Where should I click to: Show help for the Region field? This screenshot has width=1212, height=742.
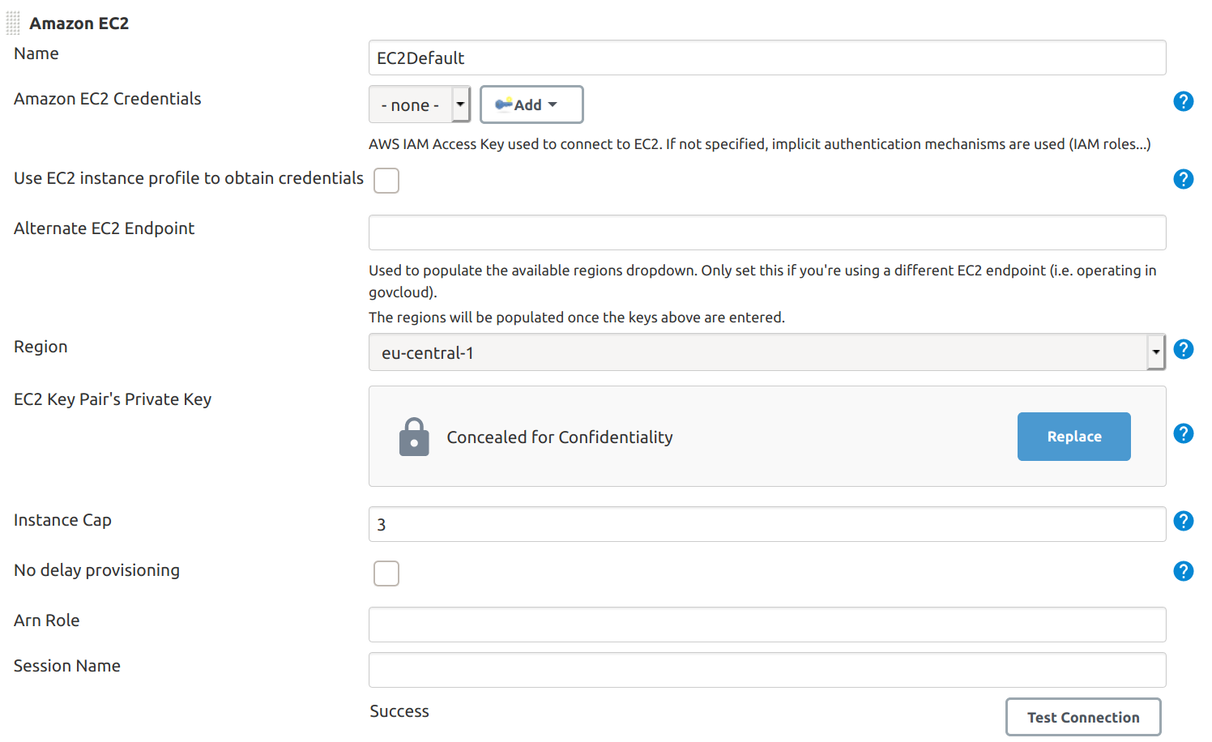point(1183,349)
